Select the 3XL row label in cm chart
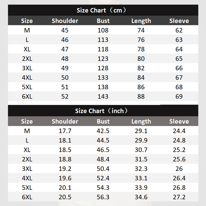Image resolution: width=206 pixels, height=206 pixels. [x=27, y=68]
